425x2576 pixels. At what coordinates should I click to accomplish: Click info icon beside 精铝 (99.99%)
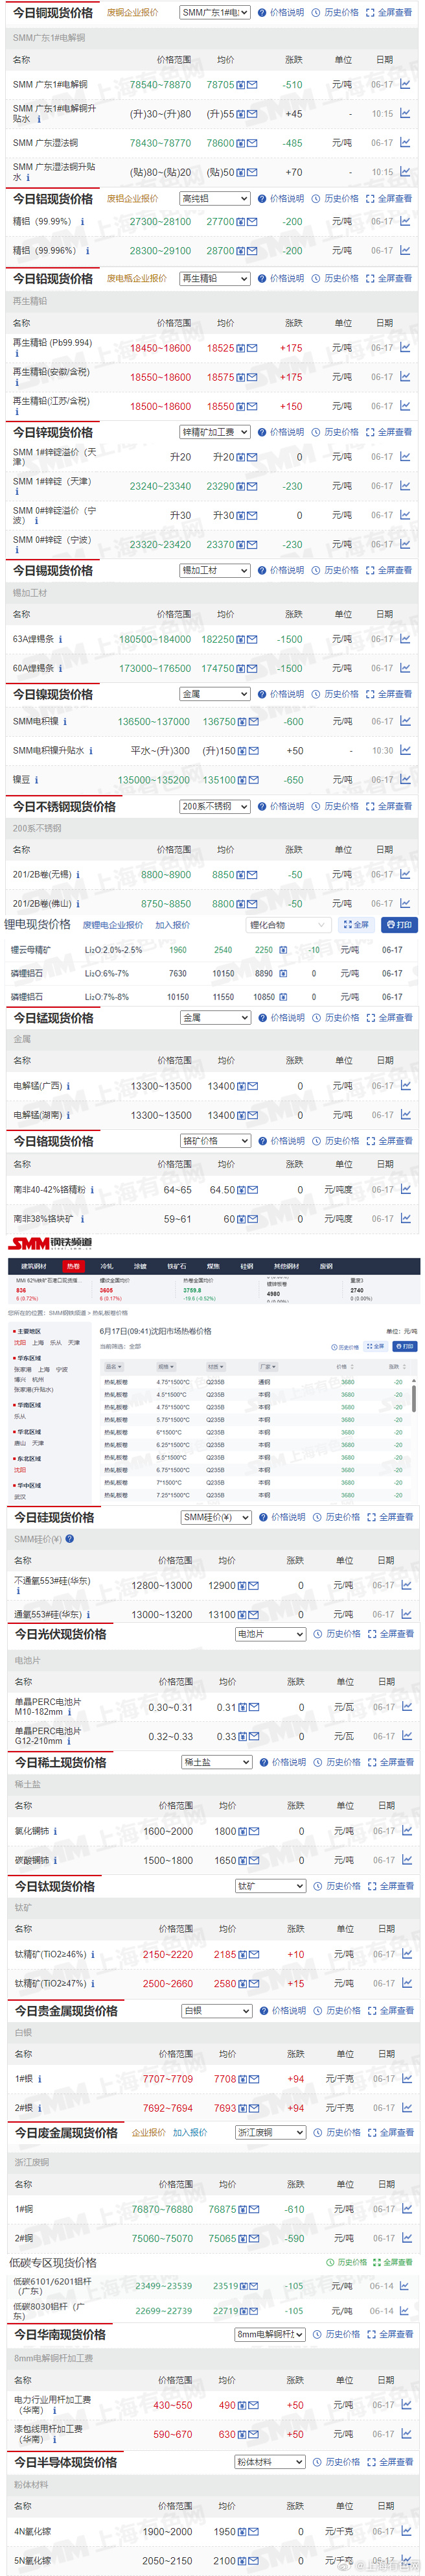point(83,222)
